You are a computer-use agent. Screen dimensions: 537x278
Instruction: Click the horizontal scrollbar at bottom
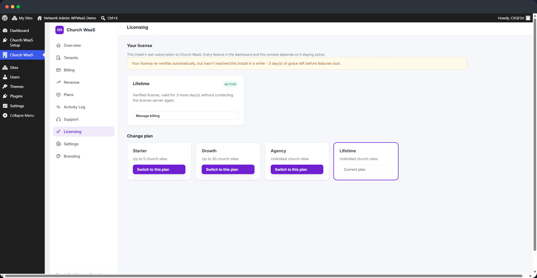263,276
